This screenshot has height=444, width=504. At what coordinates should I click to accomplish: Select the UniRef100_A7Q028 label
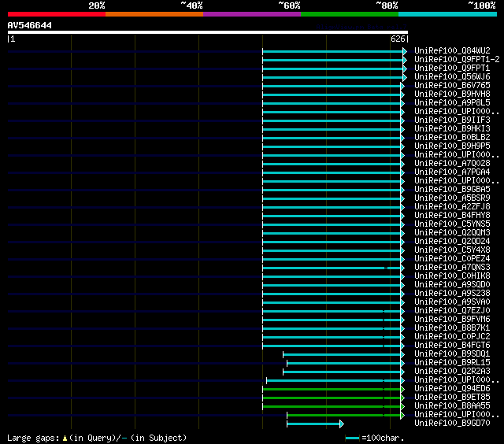point(452,164)
